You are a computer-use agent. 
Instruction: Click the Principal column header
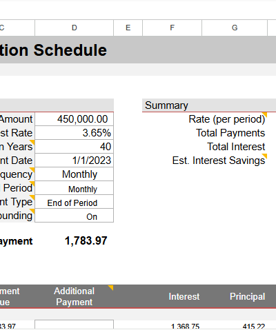click(247, 296)
